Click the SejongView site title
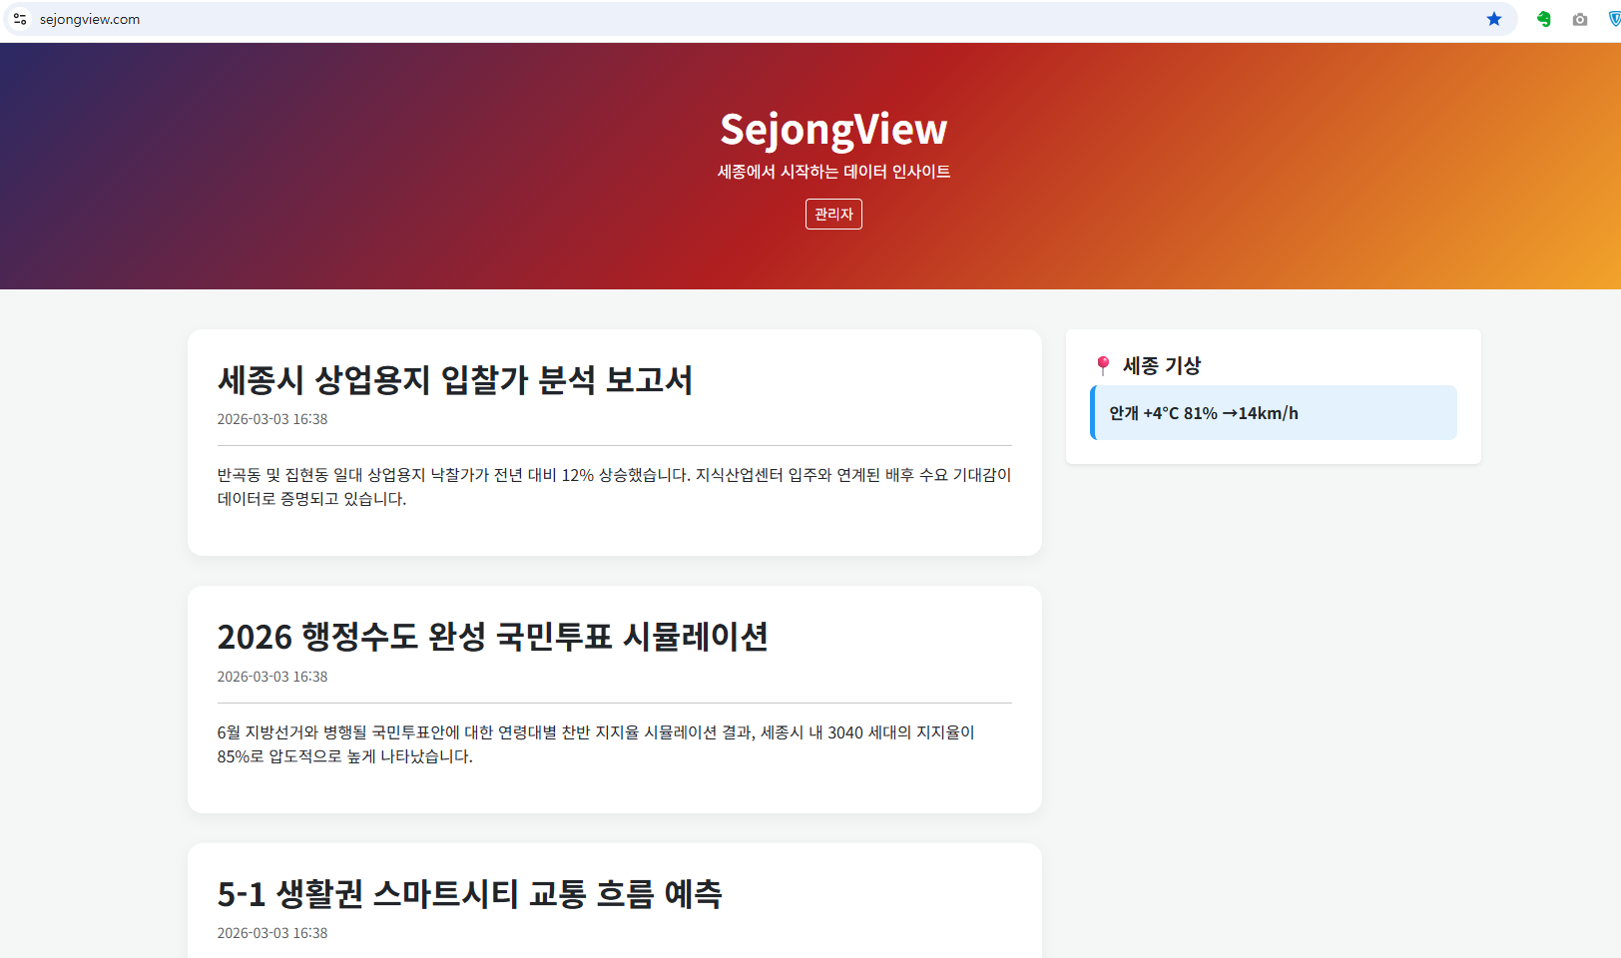The width and height of the screenshot is (1621, 958). (833, 128)
